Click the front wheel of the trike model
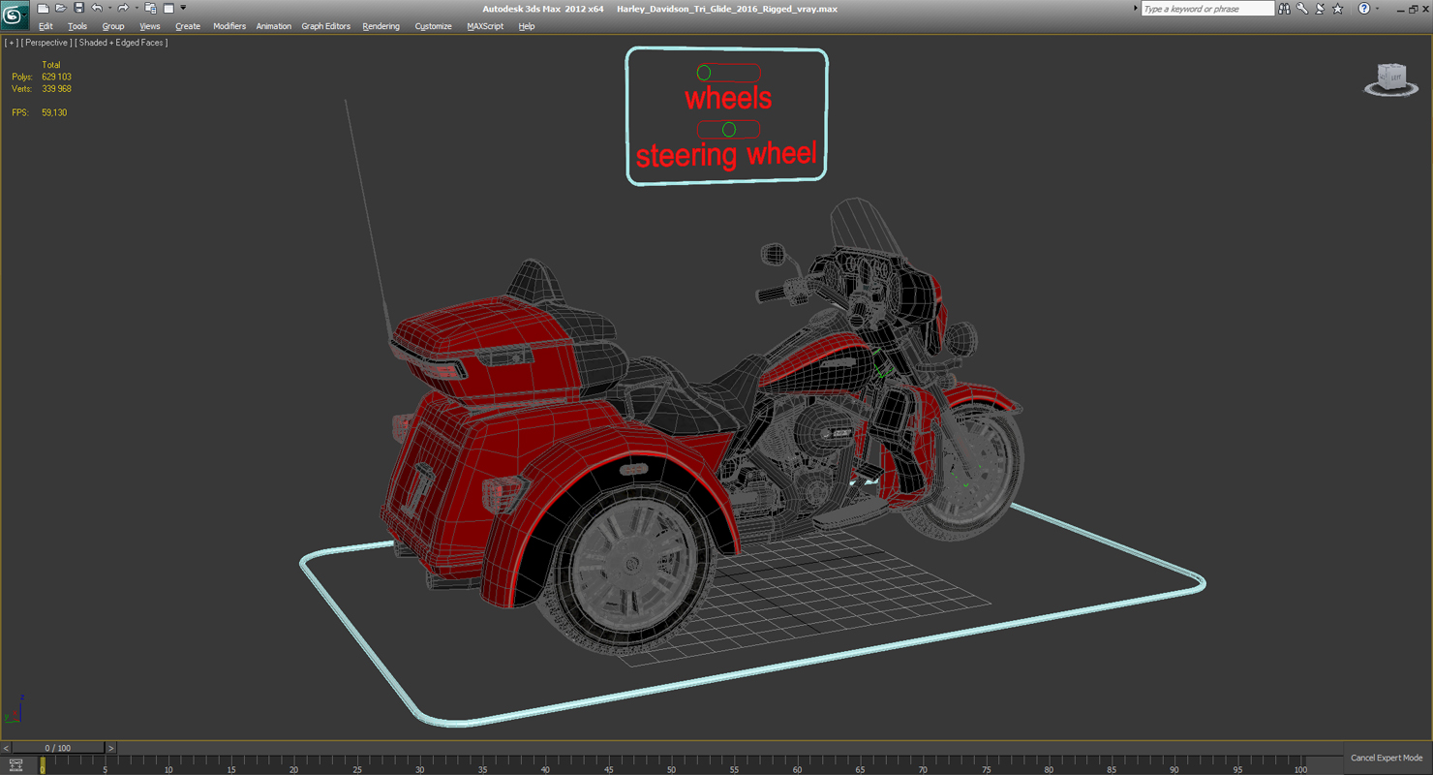The width and height of the screenshot is (1433, 775). [968, 475]
